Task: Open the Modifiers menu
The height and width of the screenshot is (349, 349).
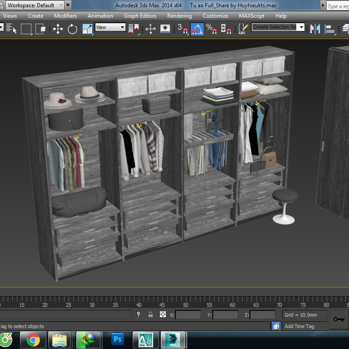Action: (65, 15)
